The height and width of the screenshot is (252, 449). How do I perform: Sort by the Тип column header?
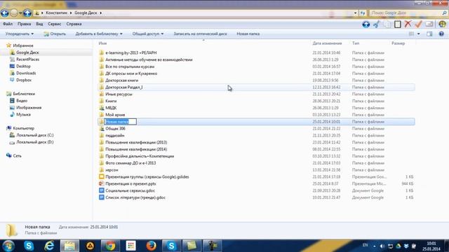(356, 43)
